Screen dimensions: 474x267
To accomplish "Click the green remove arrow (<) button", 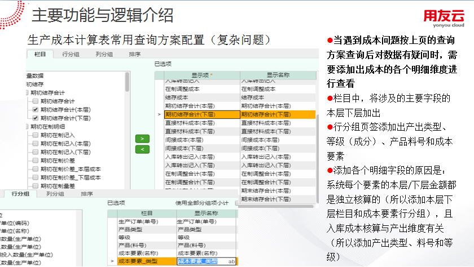I will pos(143,149).
